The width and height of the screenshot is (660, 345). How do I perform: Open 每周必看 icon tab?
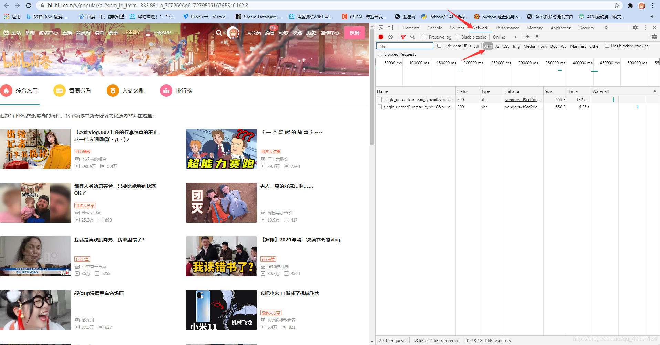coord(60,91)
